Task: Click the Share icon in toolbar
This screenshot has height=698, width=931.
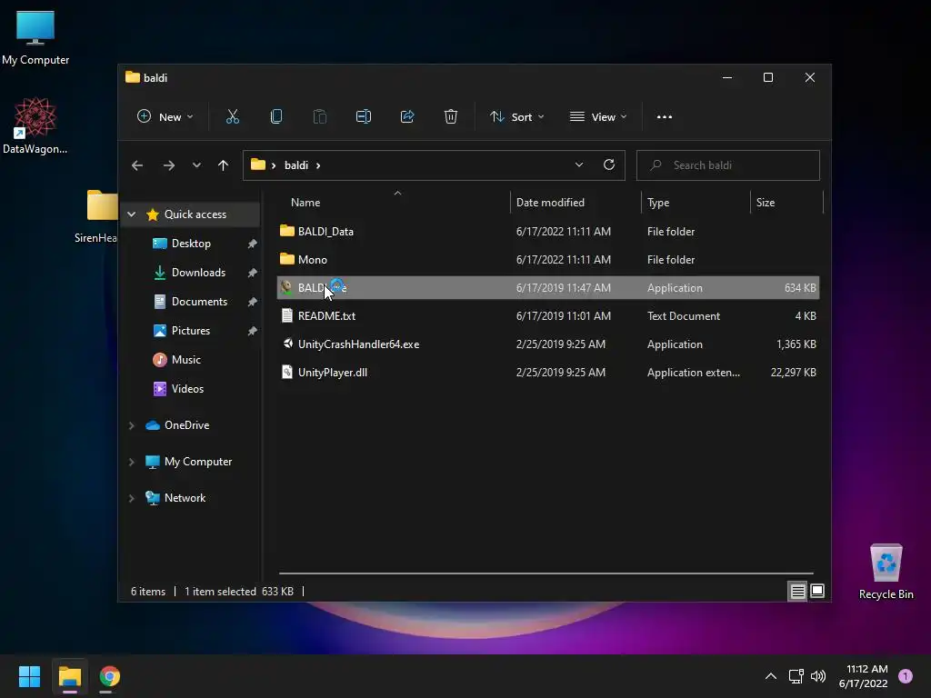Action: [407, 117]
